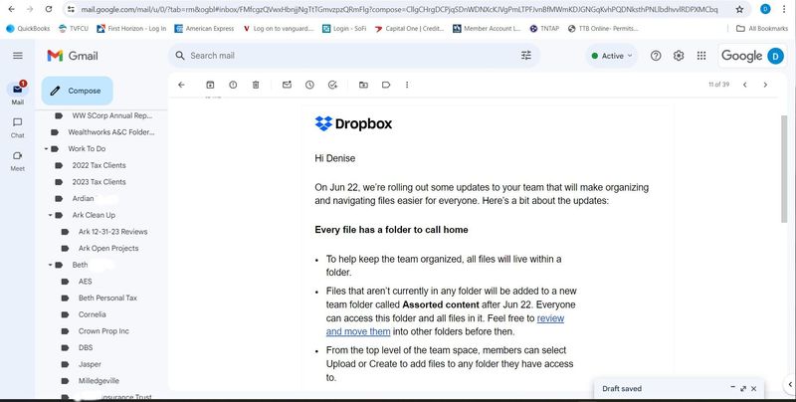Follow the review and move them link
The width and height of the screenshot is (796, 402).
(x=445, y=324)
